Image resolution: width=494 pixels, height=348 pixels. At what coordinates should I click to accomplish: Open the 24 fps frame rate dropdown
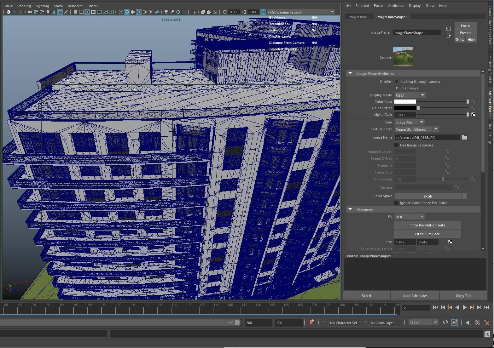coord(423,322)
